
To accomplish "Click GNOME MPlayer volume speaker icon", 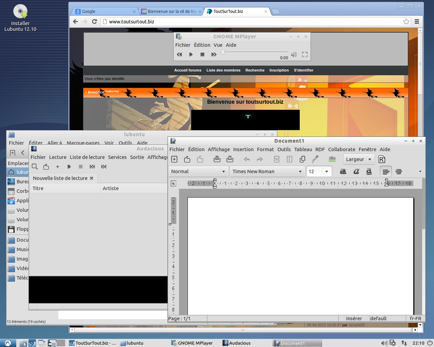I will (x=294, y=54).
